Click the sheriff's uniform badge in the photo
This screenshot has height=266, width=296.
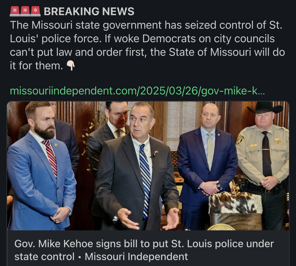(x=278, y=141)
